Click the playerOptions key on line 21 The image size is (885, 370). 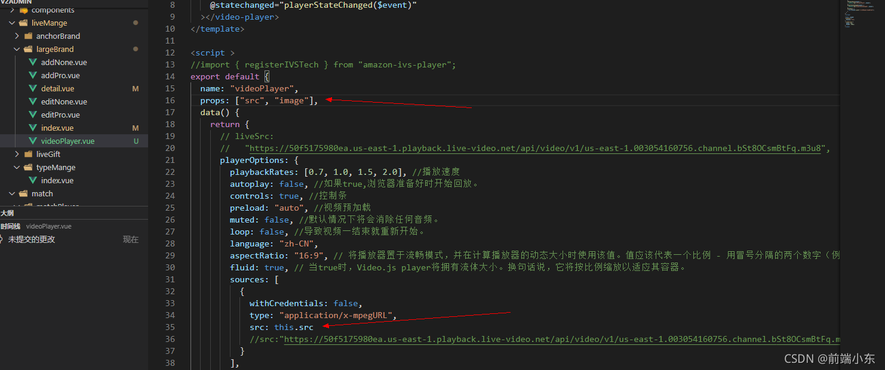[251, 161]
